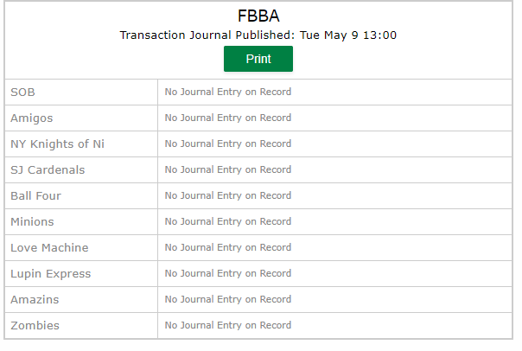Click Zombies' No Journal Entry text
The image size is (522, 351).
coord(228,325)
